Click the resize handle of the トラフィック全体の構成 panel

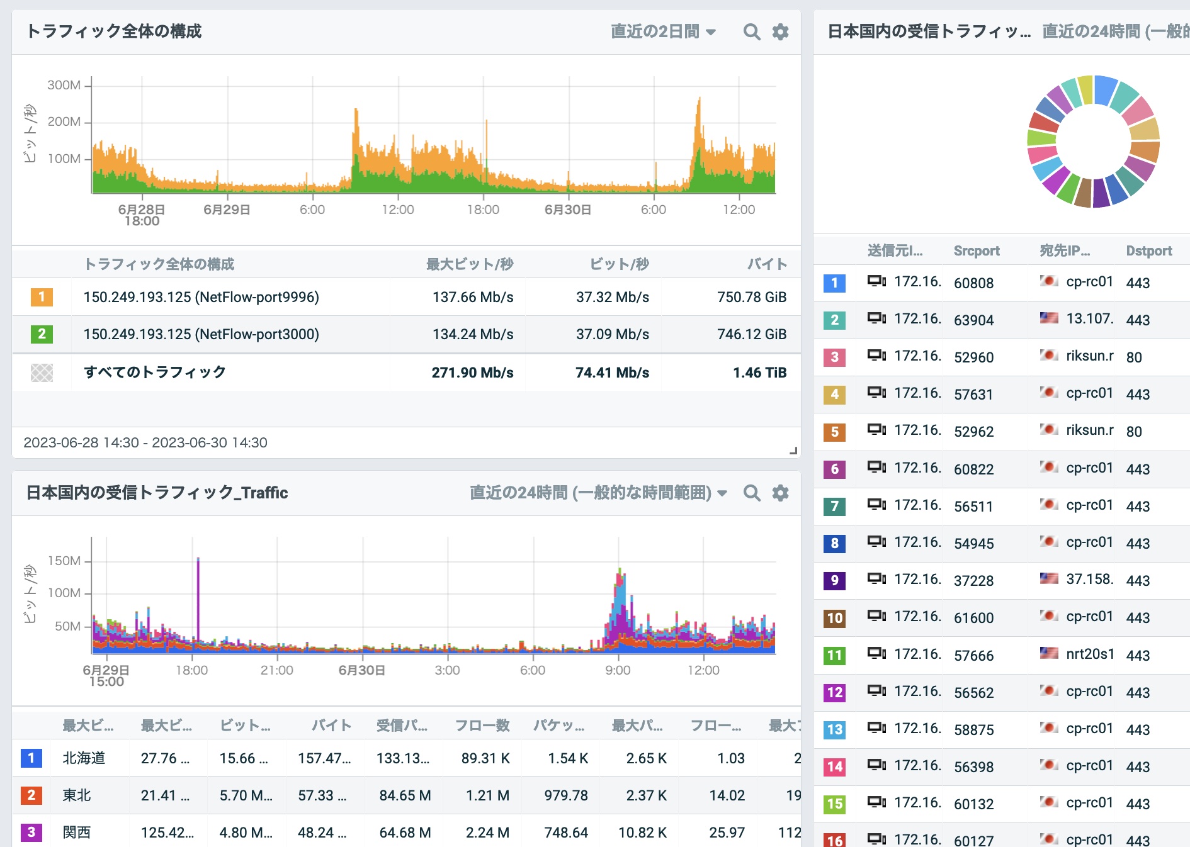(793, 450)
